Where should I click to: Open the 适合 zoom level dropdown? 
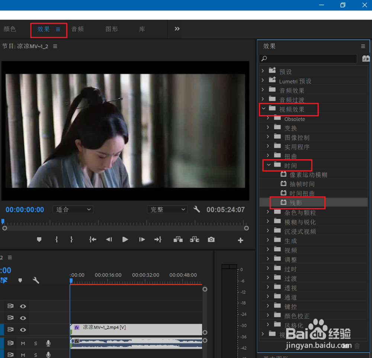tap(73, 210)
